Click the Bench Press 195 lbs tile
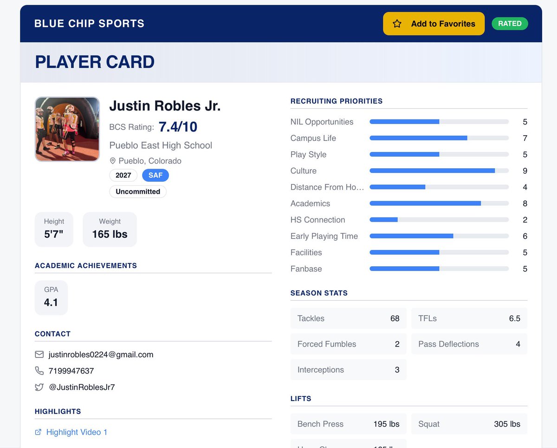This screenshot has height=448, width=557. (x=349, y=424)
